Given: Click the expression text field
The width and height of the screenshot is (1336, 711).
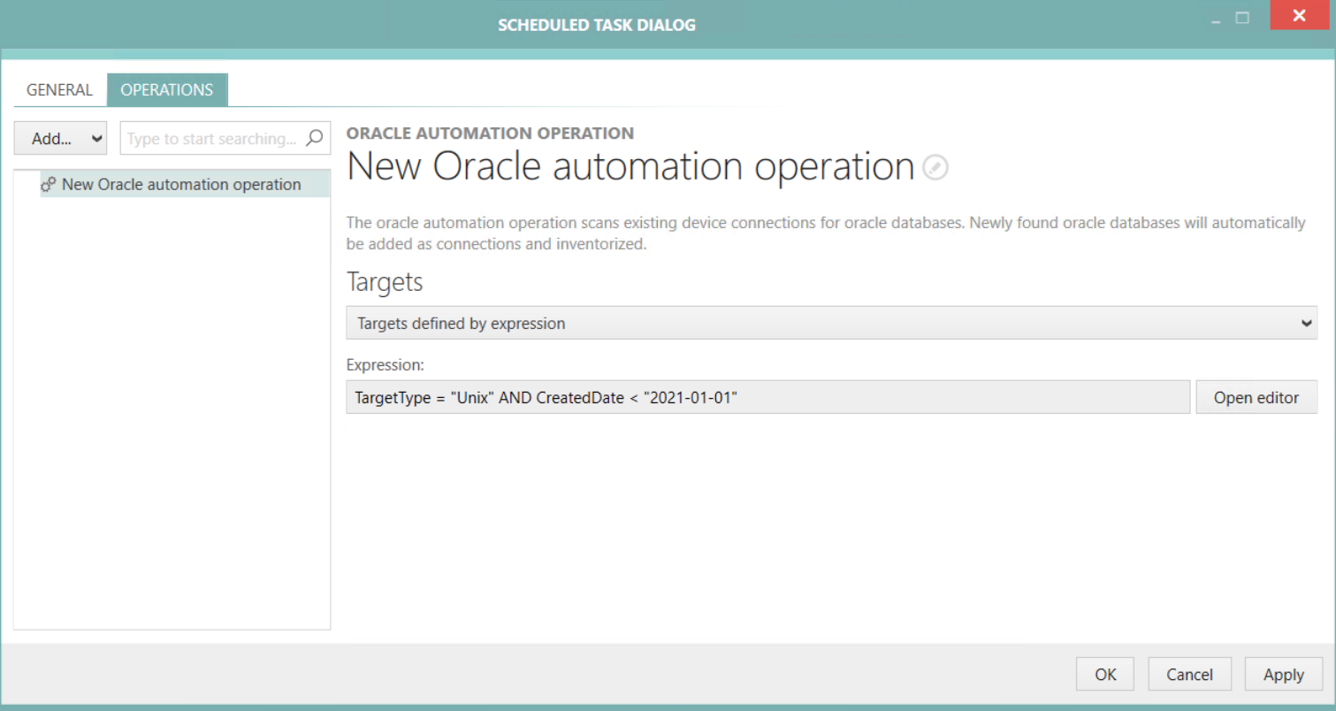Looking at the screenshot, I should (767, 397).
